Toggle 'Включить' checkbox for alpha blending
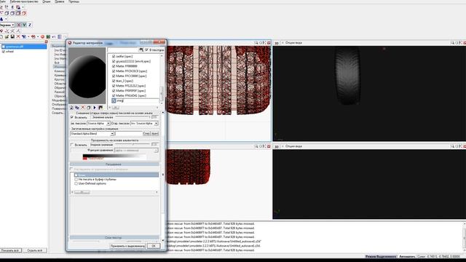The height and width of the screenshot is (262, 466). [x=72, y=117]
